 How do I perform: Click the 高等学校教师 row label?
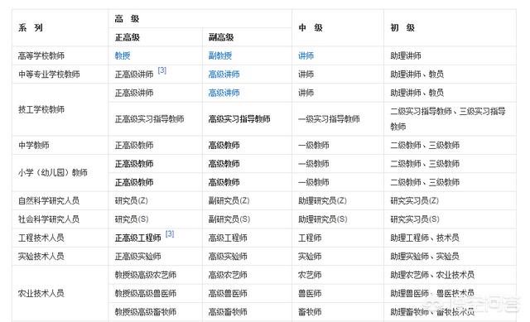tap(41, 55)
